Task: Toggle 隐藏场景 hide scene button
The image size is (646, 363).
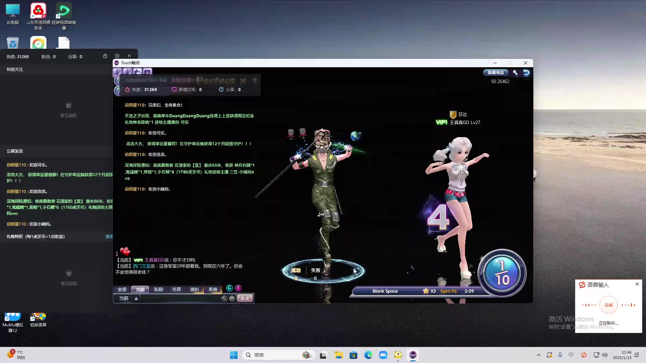Action: tap(496, 73)
